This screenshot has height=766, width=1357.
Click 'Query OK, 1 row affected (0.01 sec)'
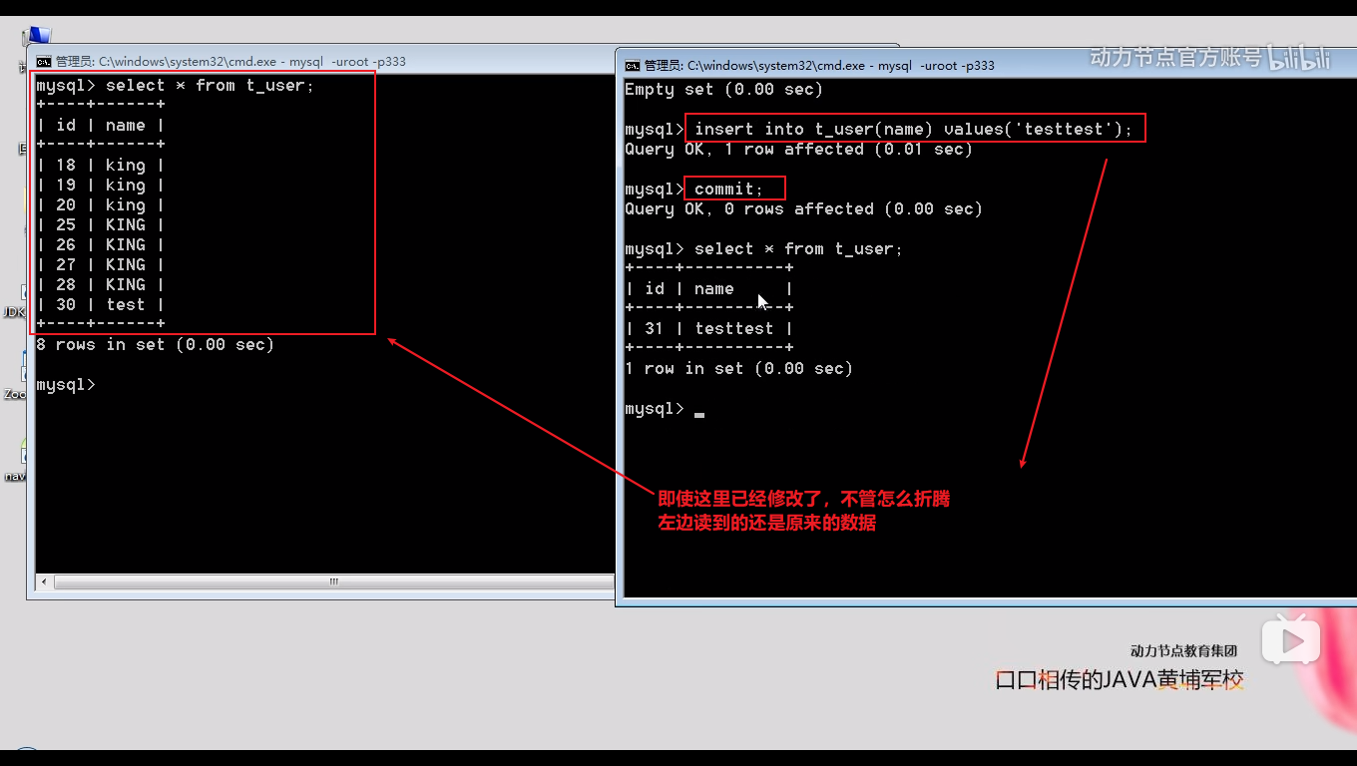[x=798, y=150]
